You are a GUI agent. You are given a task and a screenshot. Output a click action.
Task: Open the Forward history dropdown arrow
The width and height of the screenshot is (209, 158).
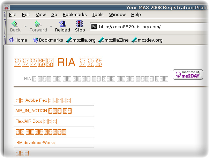point(51,27)
